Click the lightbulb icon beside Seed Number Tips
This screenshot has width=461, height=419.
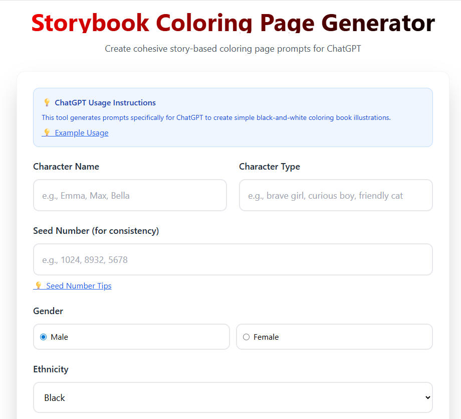coord(39,286)
